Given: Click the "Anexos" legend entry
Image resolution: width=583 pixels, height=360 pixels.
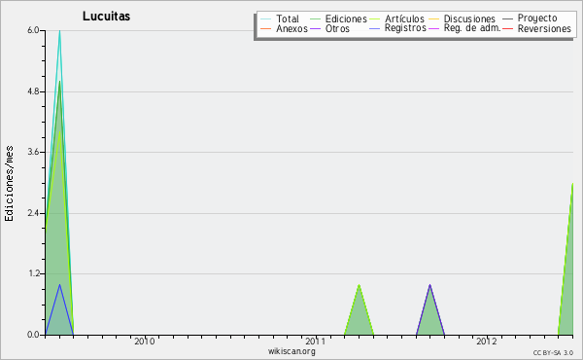Looking at the screenshot, I should 291,28.
